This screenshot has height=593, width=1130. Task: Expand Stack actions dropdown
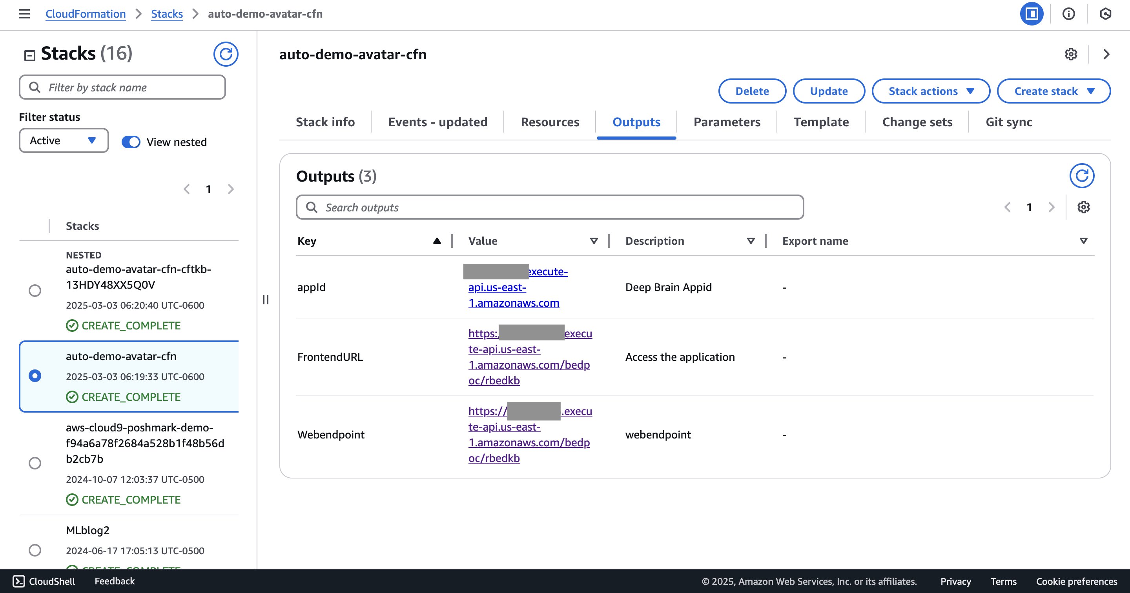point(930,91)
